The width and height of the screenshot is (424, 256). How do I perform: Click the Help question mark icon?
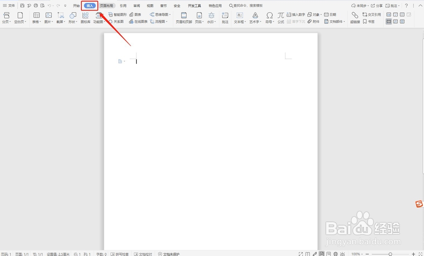click(x=406, y=6)
